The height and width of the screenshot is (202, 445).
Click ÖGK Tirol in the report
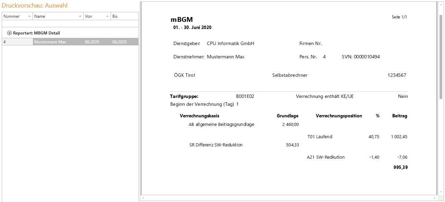click(184, 75)
